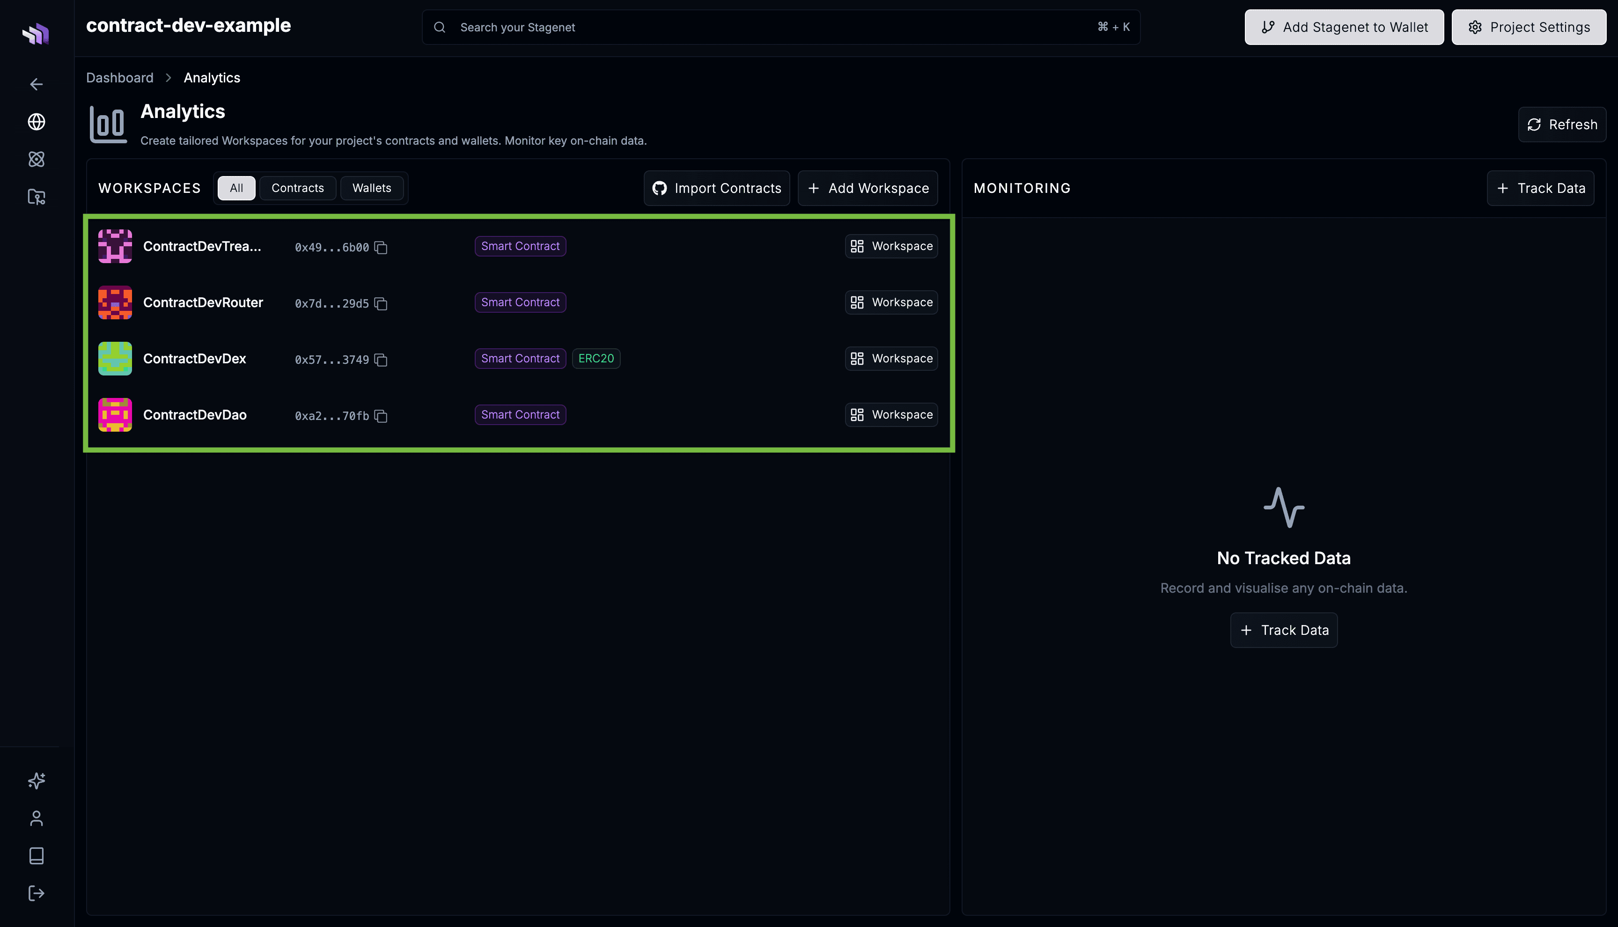Click the atom icon in sidebar
The width and height of the screenshot is (1618, 927).
(x=36, y=159)
